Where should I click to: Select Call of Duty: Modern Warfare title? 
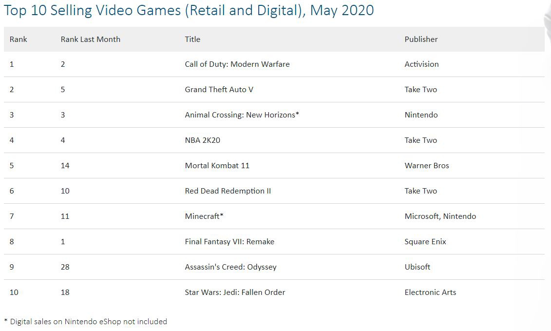pos(237,64)
